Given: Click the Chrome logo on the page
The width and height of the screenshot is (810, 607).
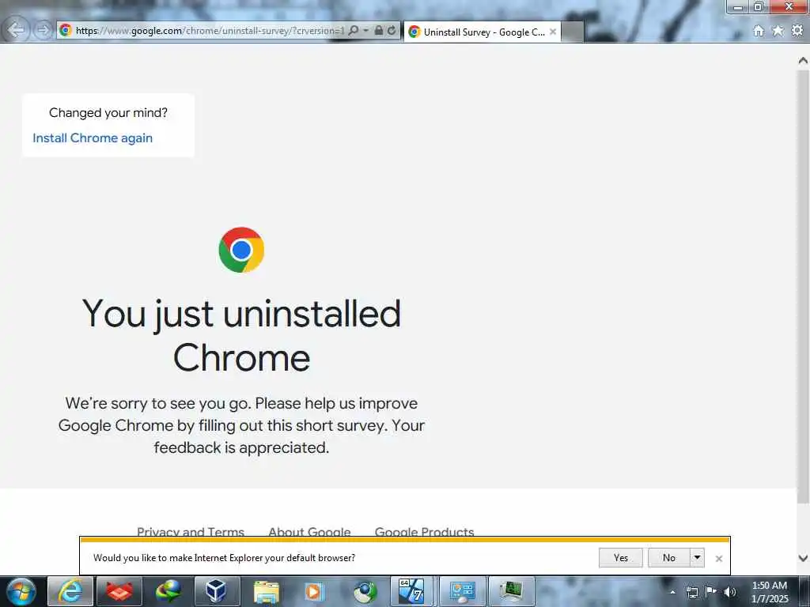Looking at the screenshot, I should click(x=241, y=250).
